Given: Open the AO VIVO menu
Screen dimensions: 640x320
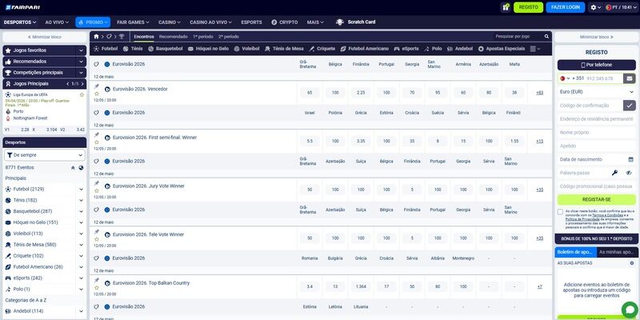Looking at the screenshot, I should [57, 22].
